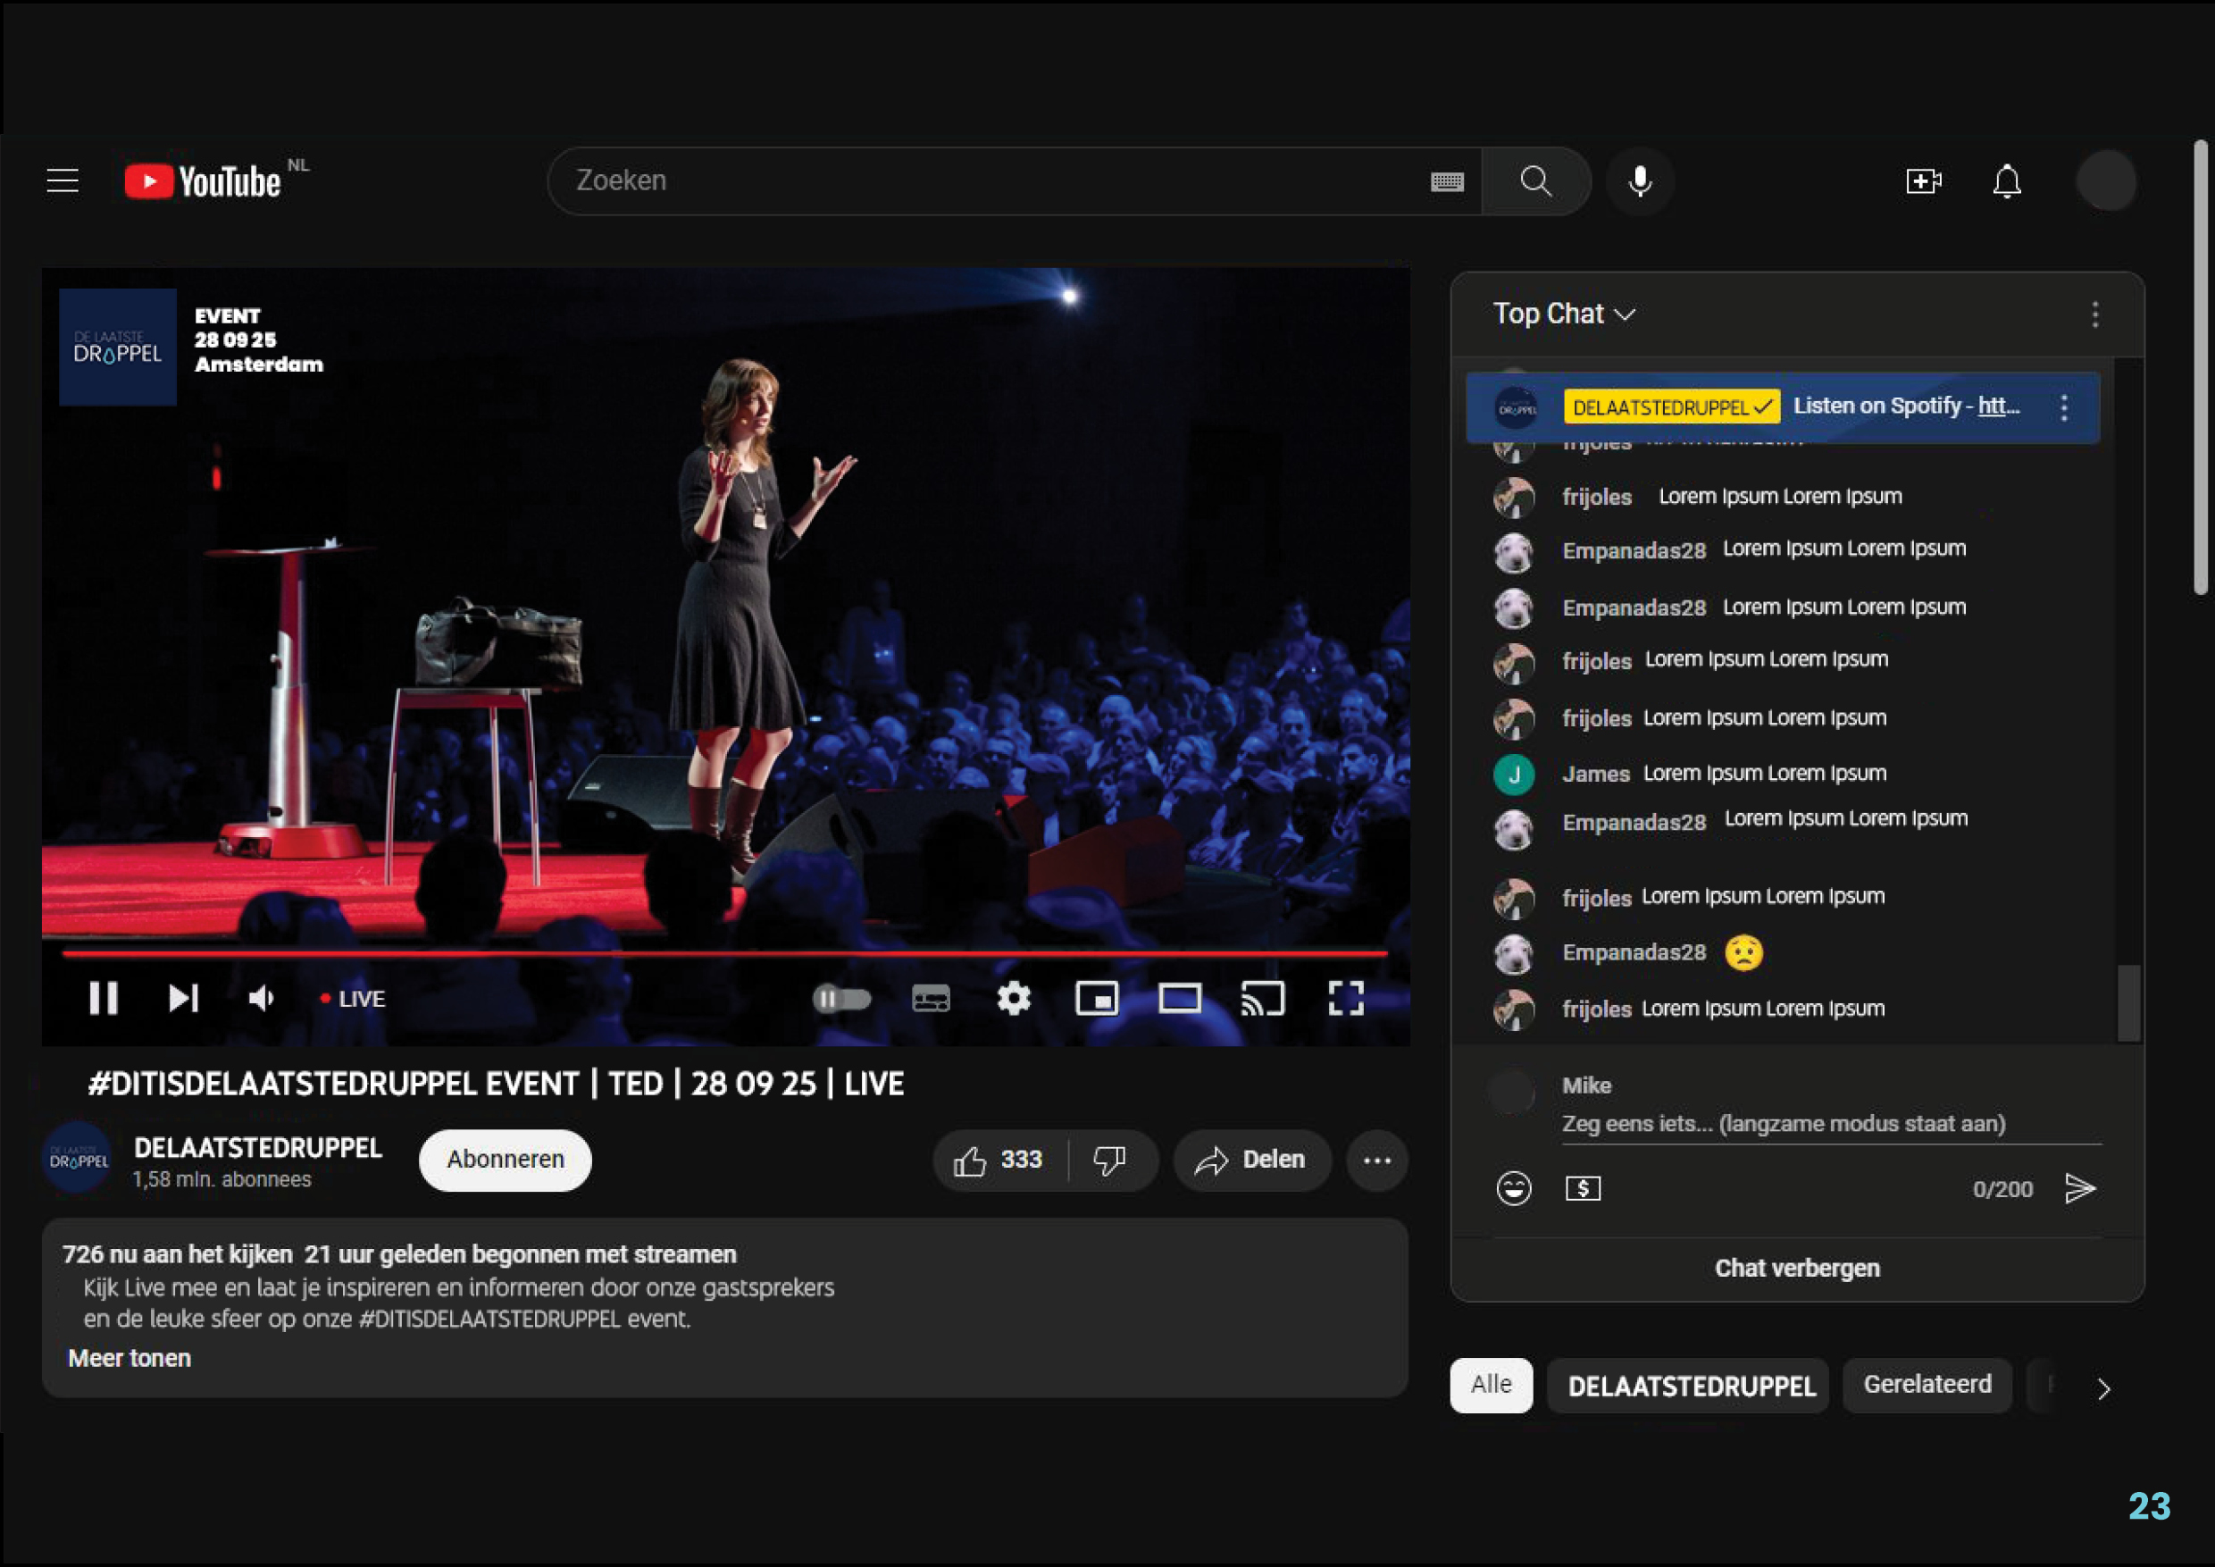Skip to the next video

(x=183, y=998)
